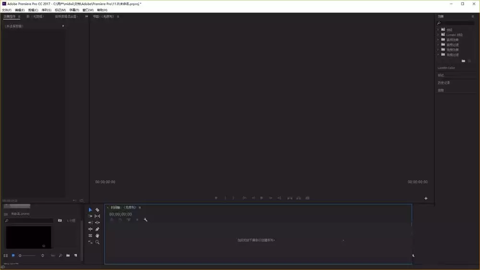Click Mark In in program monitor
The width and height of the screenshot is (480, 270).
tap(225, 198)
